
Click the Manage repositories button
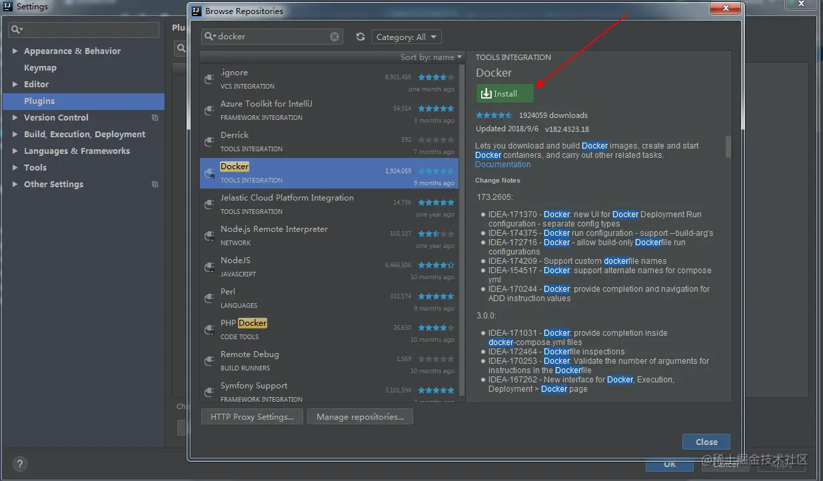tap(360, 416)
